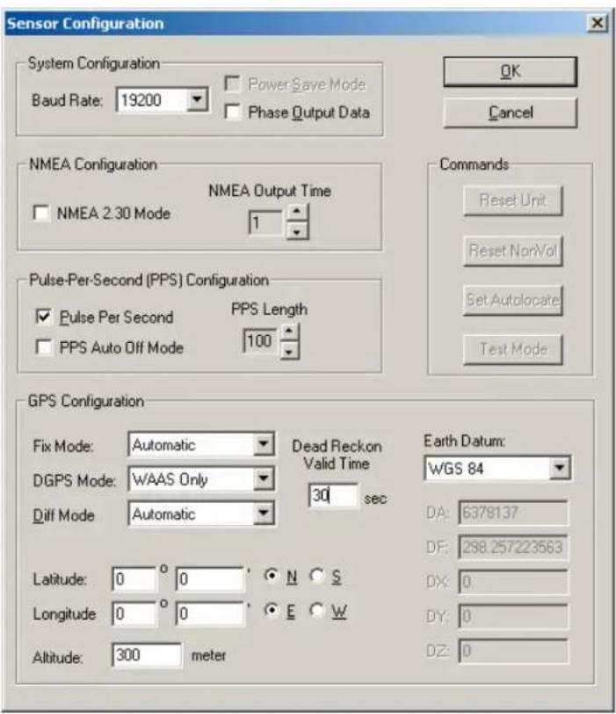
Task: Focus the Dead Reckon Valid Time field
Action: click(333, 495)
